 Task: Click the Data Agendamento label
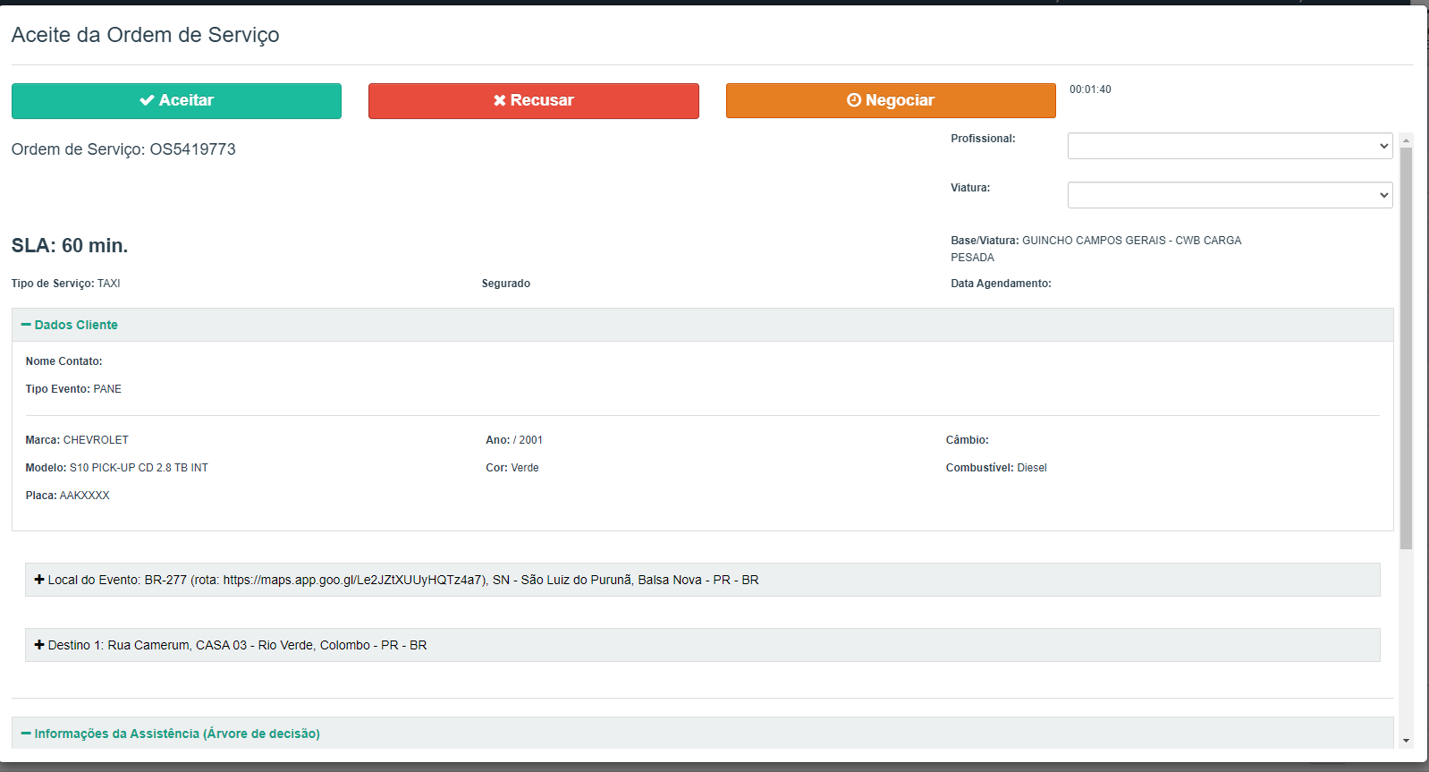[1002, 284]
